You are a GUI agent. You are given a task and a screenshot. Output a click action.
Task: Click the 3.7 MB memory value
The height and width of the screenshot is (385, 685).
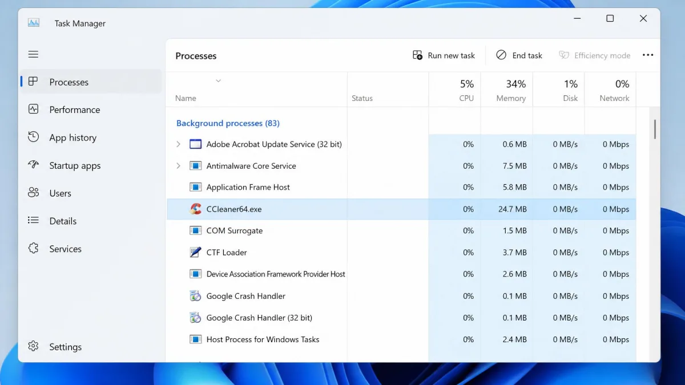(514, 253)
